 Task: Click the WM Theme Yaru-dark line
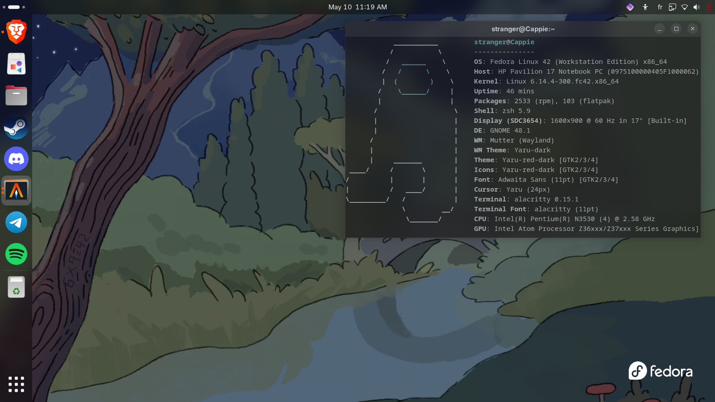(x=512, y=150)
